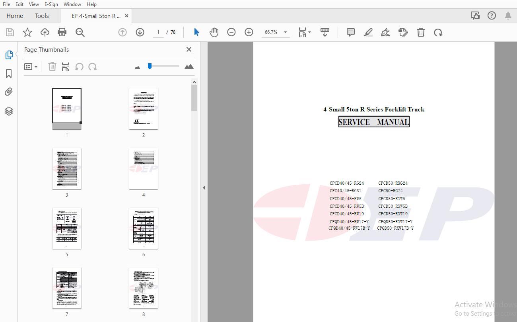Screen dimensions: 517x322
Task: Open the notifications bell
Action: 508,16
